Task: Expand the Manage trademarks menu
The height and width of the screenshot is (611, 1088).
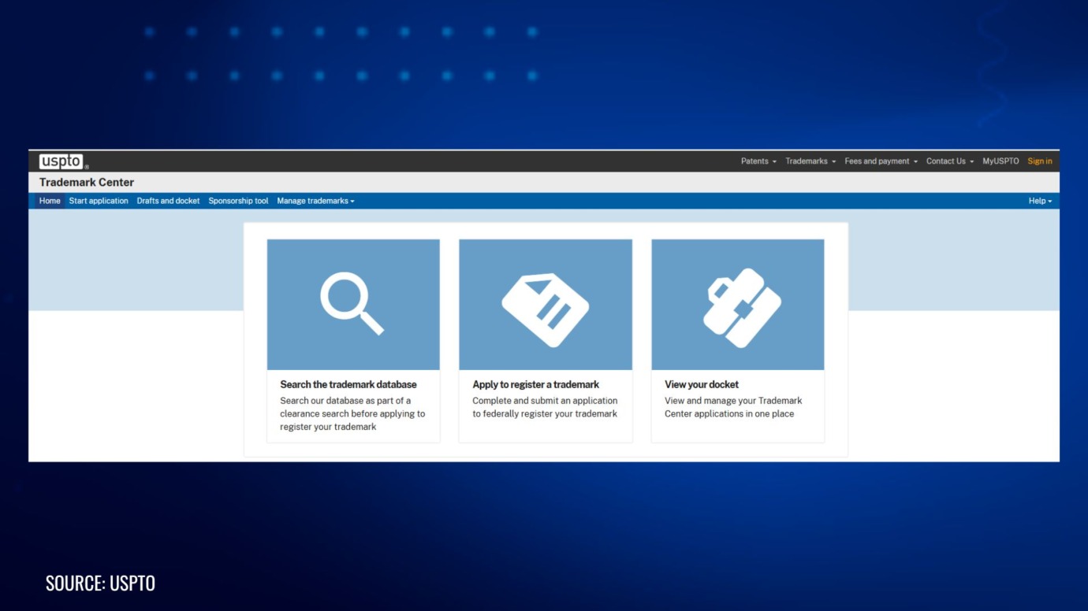Action: click(x=315, y=201)
